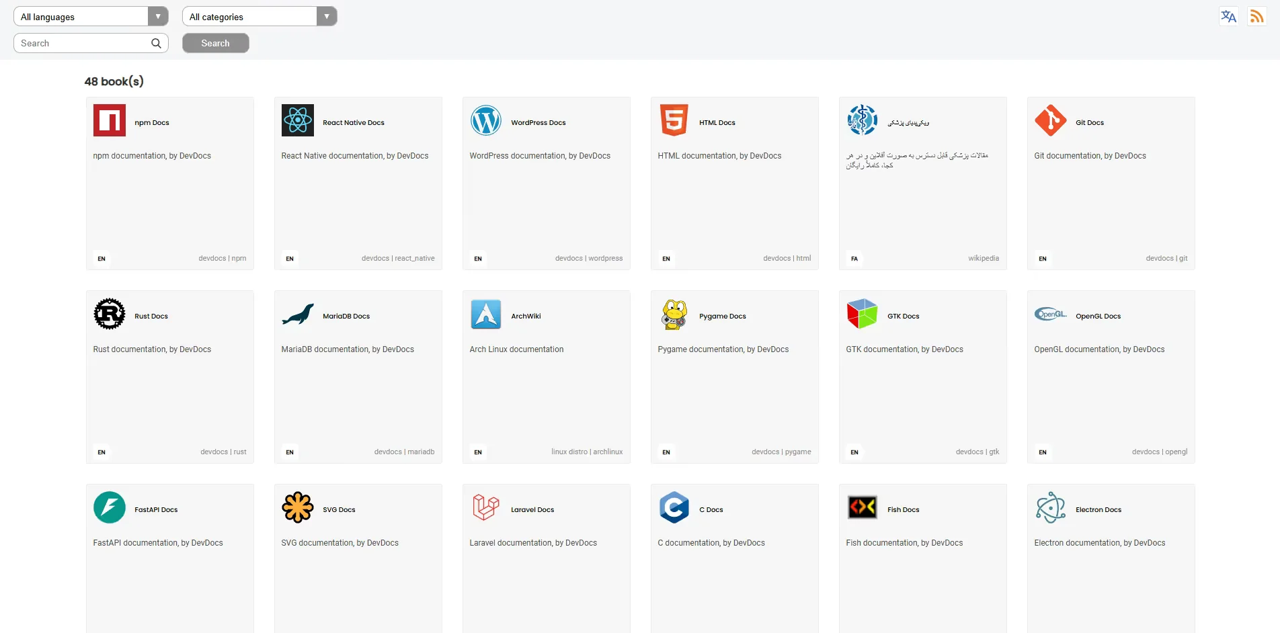
Task: Select the Electron Docs title
Action: (1098, 510)
